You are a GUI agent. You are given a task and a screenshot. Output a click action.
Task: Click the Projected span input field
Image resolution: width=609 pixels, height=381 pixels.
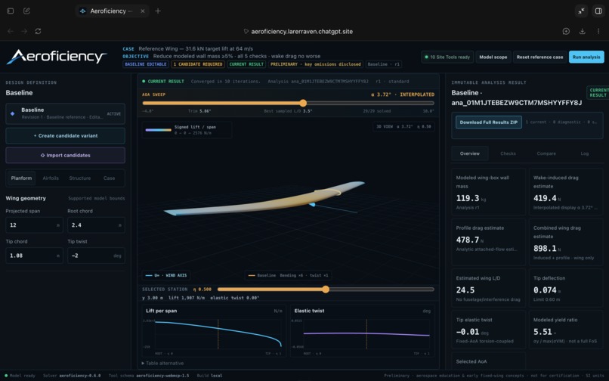tap(34, 225)
